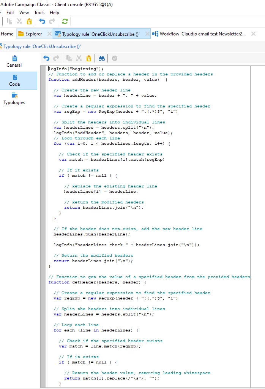
Task: Click the 'function addHeader' declaration line
Action: (108, 79)
